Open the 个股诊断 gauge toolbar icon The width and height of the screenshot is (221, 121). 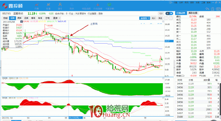tap(110, 6)
